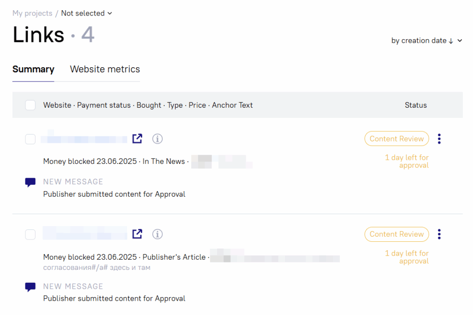Select the second link's checkbox
Screen dimensions: 473x315
(x=30, y=234)
